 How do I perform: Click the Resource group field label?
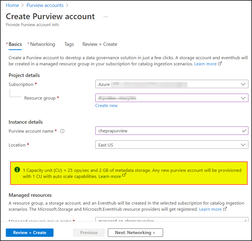[40, 98]
